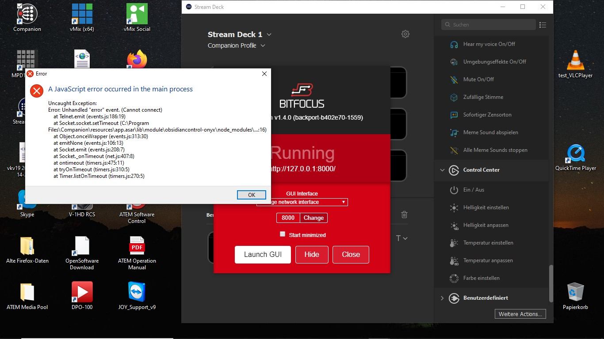Click the Change port button
The width and height of the screenshot is (604, 339).
pyautogui.click(x=313, y=218)
